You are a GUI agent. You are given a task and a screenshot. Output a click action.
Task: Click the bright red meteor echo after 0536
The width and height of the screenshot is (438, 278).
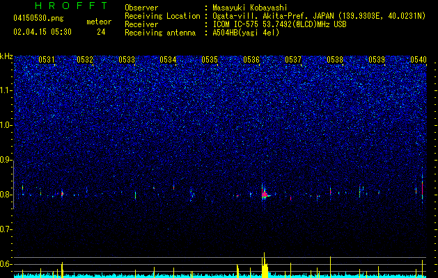(x=265, y=195)
